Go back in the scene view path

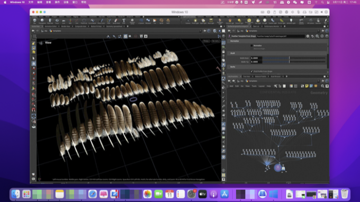click(33, 31)
